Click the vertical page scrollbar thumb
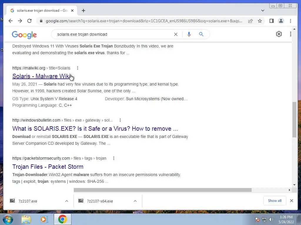The image size is (301, 225). (294, 120)
